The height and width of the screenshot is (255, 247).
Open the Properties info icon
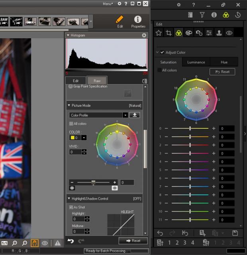pyautogui.click(x=138, y=20)
